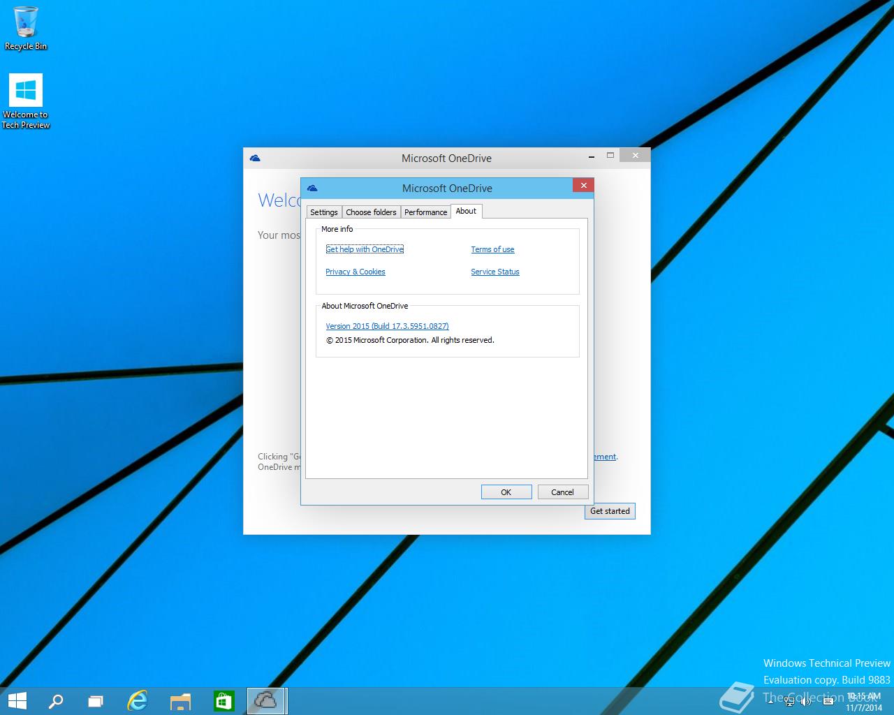894x715 pixels.
Task: Close the OneDrive settings dialog
Action: pos(583,185)
